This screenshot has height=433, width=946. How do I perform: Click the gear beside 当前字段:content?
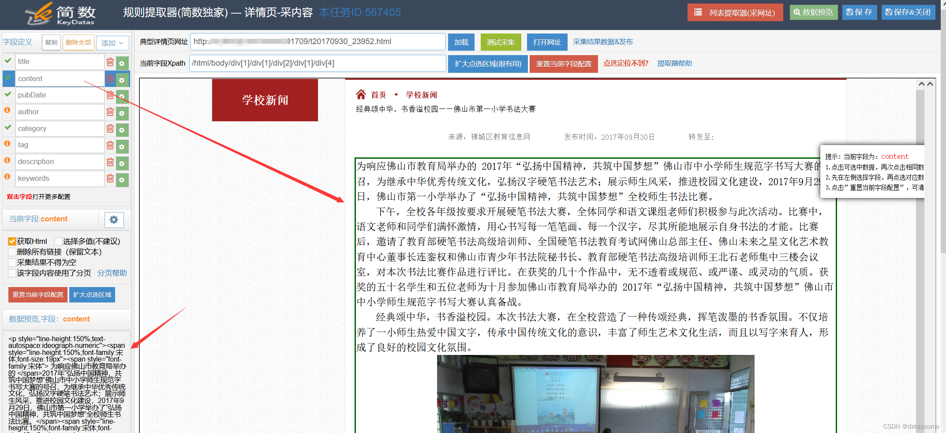coord(114,219)
